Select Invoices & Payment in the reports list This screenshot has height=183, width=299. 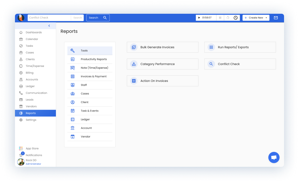pyautogui.click(x=93, y=76)
